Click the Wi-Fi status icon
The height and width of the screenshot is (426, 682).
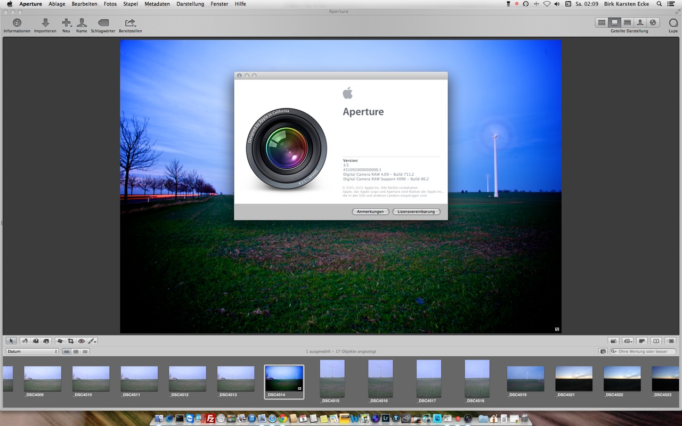[x=547, y=4]
